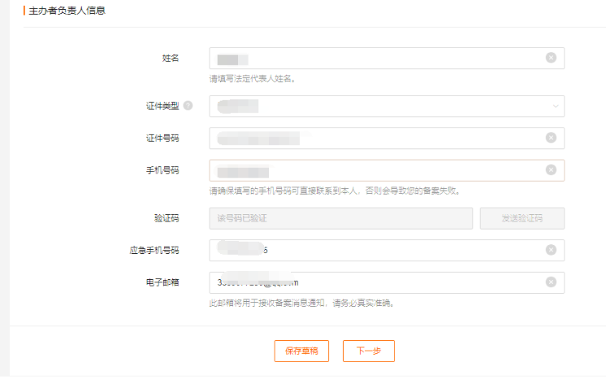Image resolution: width=606 pixels, height=383 pixels.
Task: Click the 主办者负责人信息 section heading
Action: 67,11
